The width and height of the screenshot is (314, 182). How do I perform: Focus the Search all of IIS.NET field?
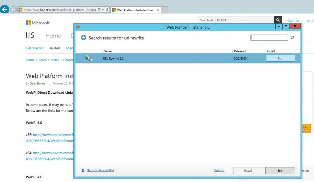click(236, 20)
